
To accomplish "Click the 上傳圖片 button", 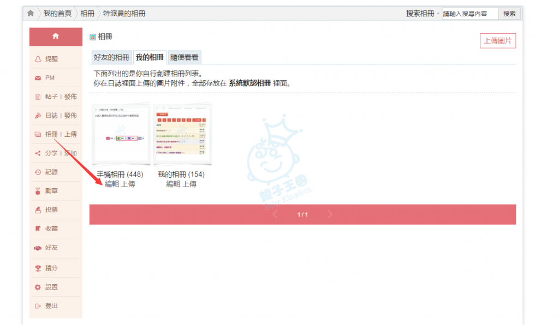I will (x=498, y=41).
